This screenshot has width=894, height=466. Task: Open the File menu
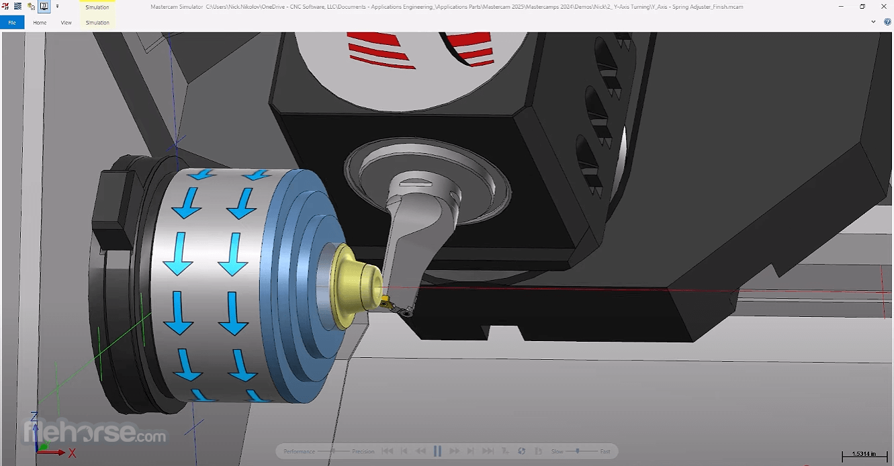point(12,22)
